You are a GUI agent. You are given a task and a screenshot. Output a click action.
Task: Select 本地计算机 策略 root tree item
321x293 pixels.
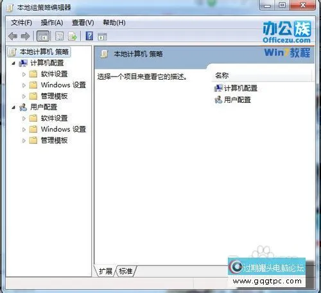39,52
